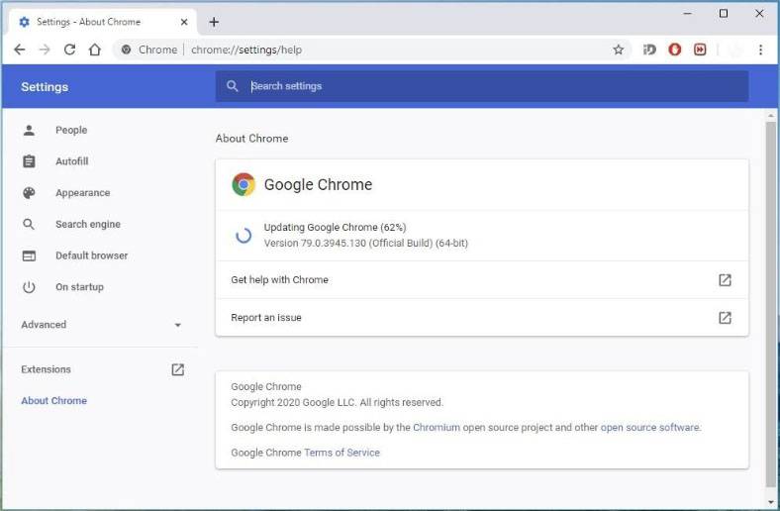
Task: Click external link icon for Report an issue
Action: (725, 318)
